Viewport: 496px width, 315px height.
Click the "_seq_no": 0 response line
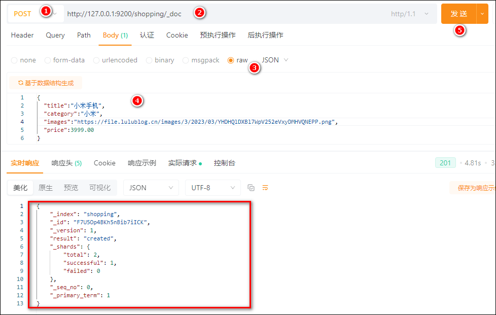[71, 287]
